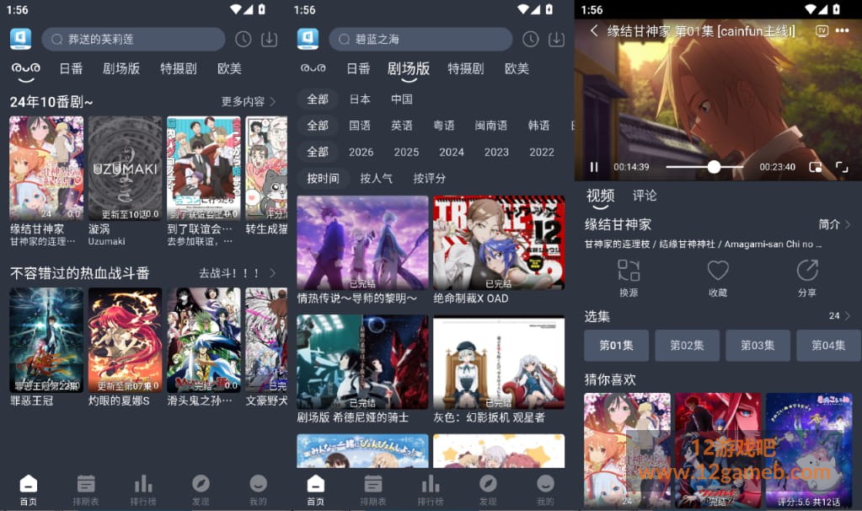The height and width of the screenshot is (511, 862).
Task: Filter year by 2023
Action: tap(496, 152)
